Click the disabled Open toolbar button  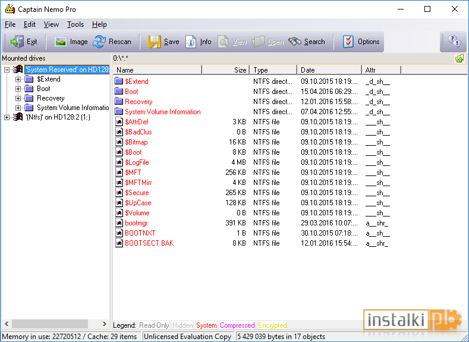pyautogui.click(x=267, y=42)
